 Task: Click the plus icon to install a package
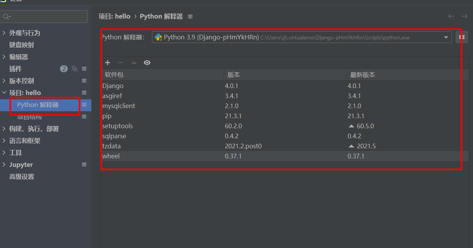[108, 63]
